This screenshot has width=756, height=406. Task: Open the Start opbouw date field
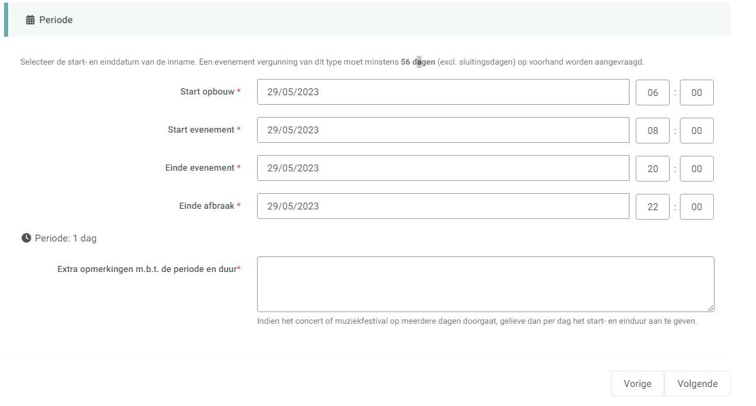click(x=443, y=92)
